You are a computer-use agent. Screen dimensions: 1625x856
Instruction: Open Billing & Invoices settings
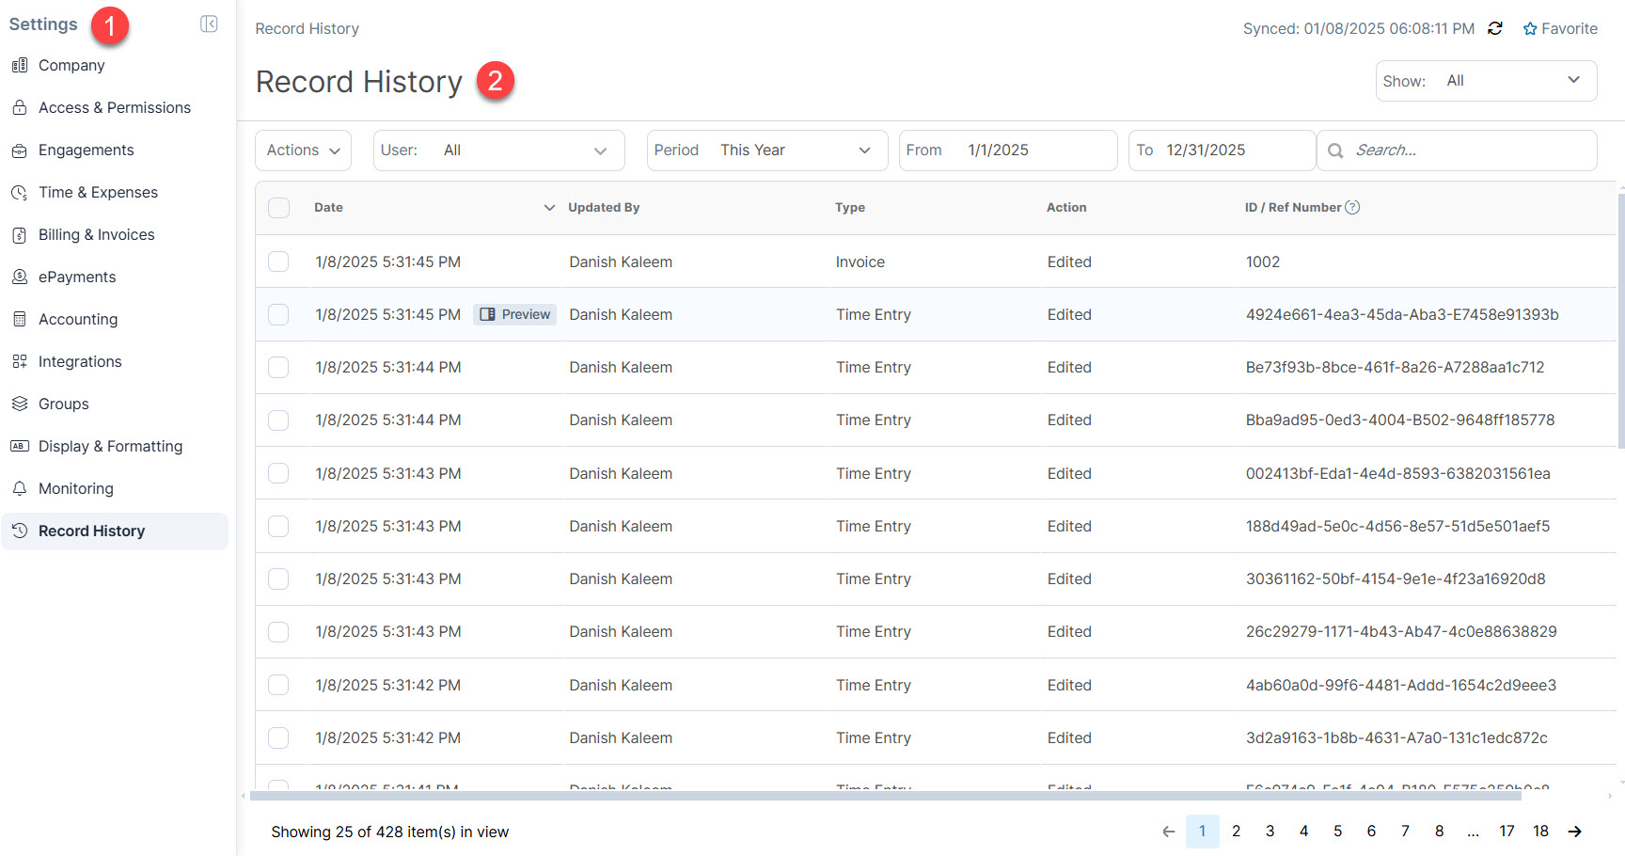tap(97, 234)
